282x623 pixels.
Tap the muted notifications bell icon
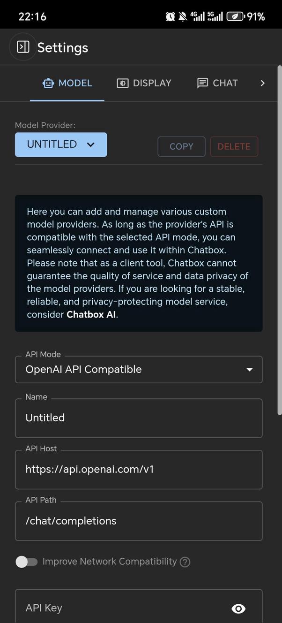pos(182,17)
